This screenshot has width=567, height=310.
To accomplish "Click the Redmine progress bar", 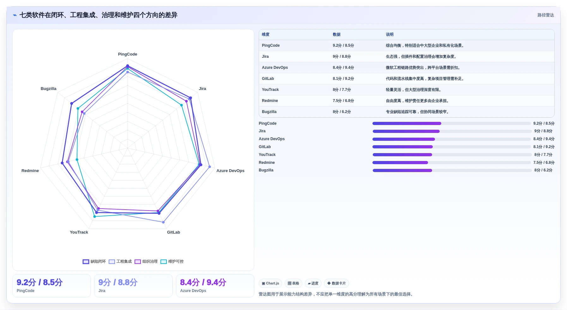I will [452, 163].
